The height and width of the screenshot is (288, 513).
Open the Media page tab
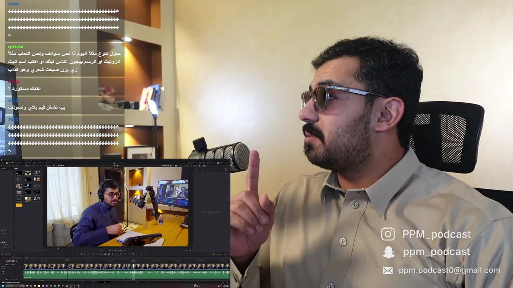coord(83,282)
